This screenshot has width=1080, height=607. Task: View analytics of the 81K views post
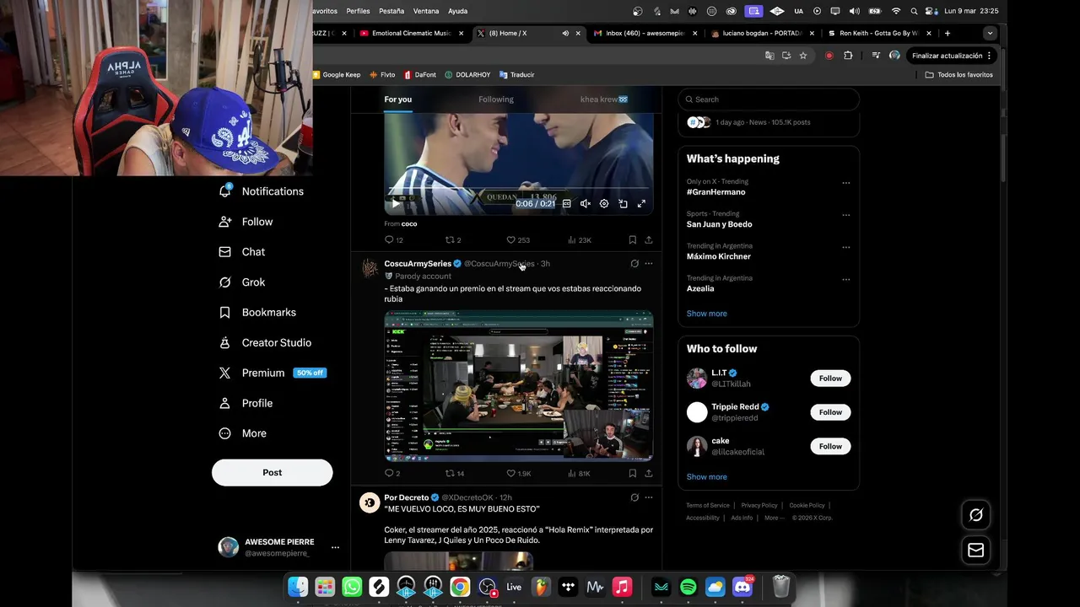click(x=579, y=474)
